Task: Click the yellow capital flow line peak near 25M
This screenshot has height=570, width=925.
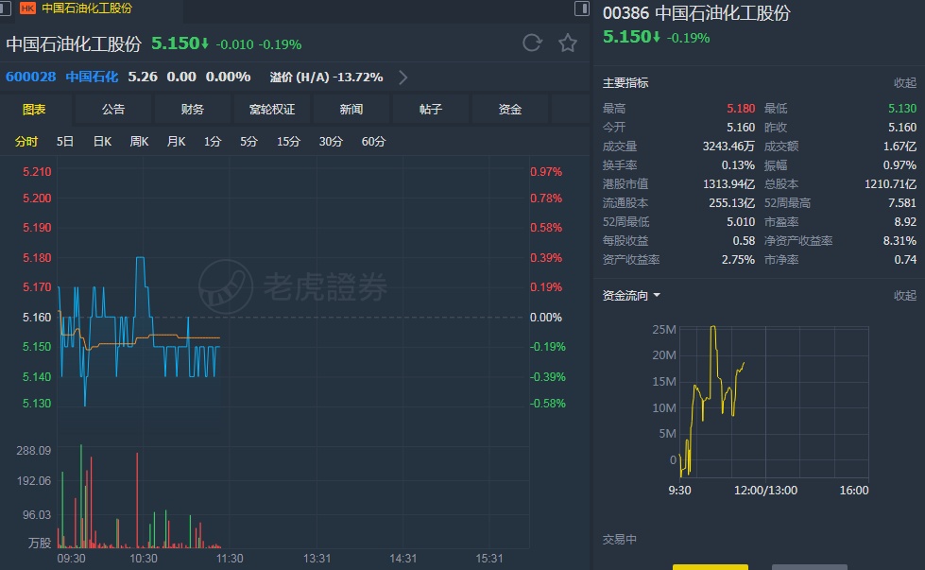Action: pyautogui.click(x=713, y=327)
